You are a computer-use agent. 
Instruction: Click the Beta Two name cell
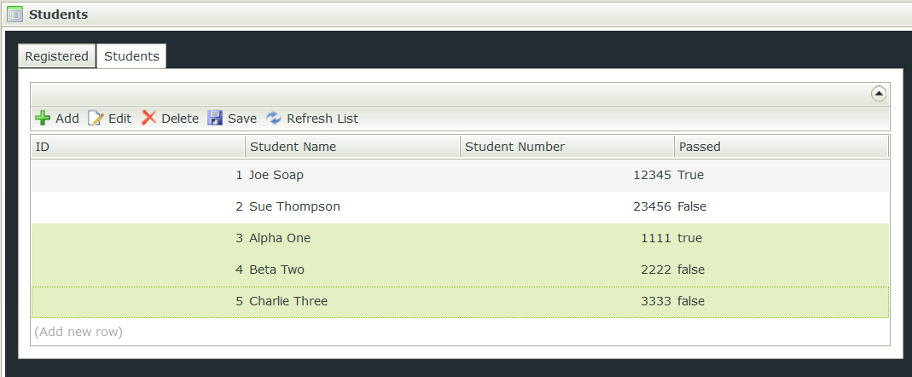tap(276, 270)
